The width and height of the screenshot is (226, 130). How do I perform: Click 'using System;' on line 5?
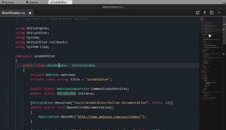tap(28, 37)
